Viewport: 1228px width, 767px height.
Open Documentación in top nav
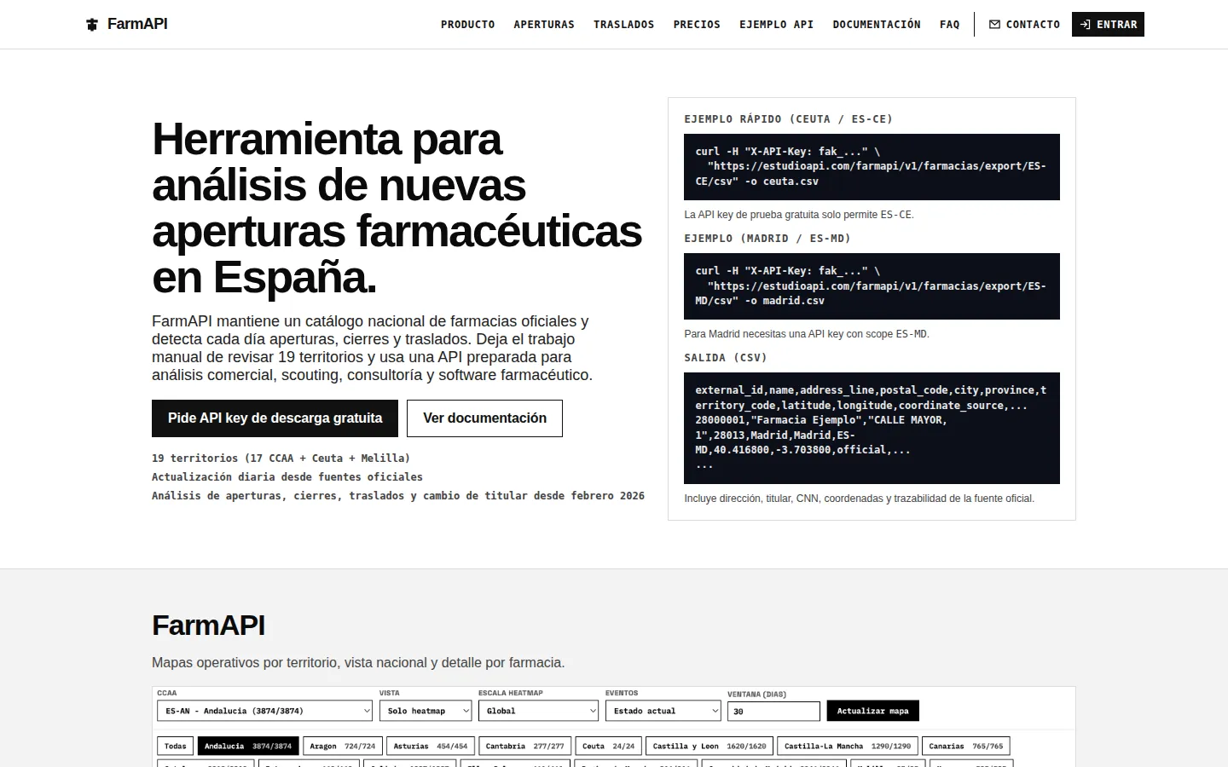[x=877, y=25]
